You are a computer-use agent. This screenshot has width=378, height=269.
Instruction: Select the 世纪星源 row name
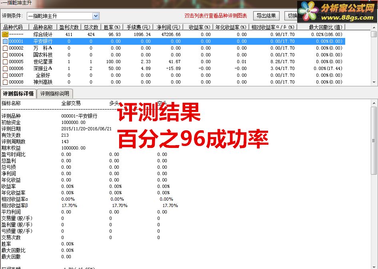point(43,62)
